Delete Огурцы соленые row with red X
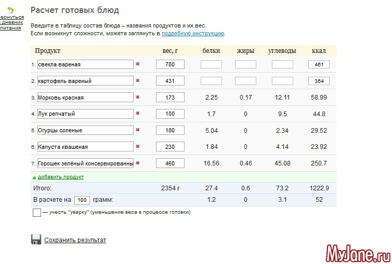Image resolution: width=392 pixels, height=264 pixels. click(x=138, y=130)
